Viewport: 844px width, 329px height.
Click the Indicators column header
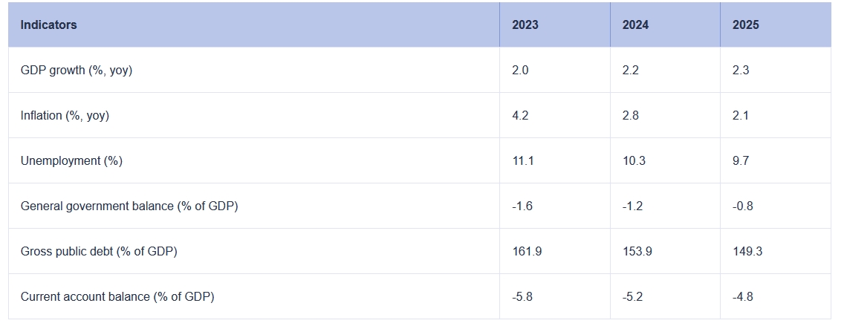click(x=48, y=25)
